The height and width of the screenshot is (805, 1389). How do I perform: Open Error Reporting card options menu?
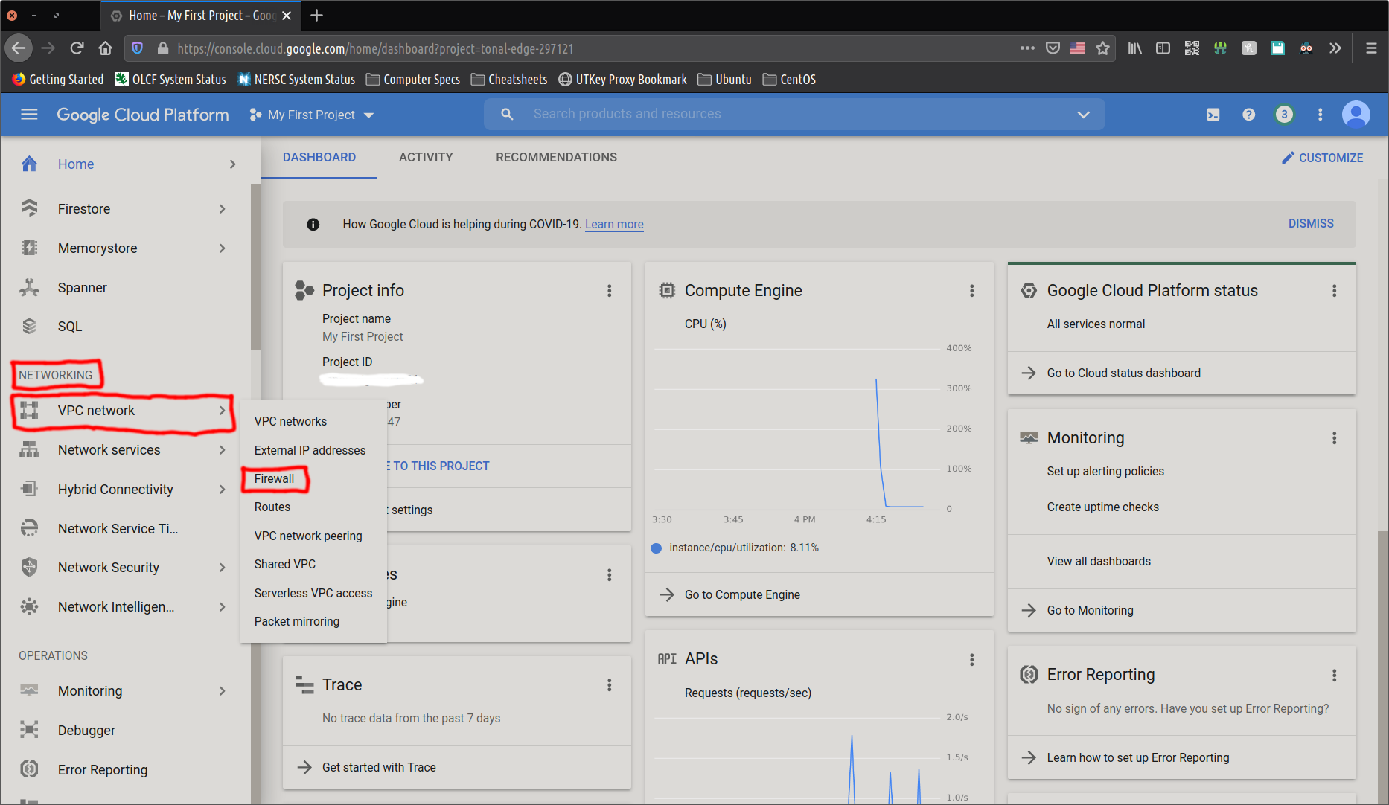1334,676
